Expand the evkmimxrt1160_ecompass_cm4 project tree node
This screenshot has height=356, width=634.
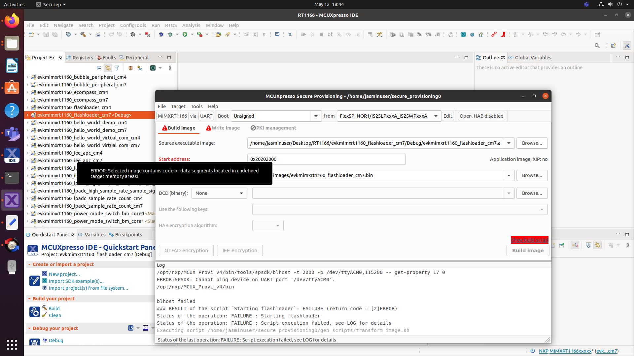click(27, 92)
